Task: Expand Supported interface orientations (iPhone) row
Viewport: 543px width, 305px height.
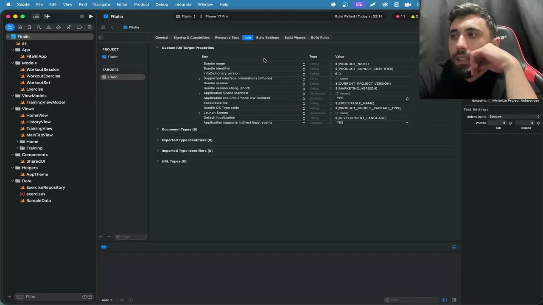Action: [199, 79]
